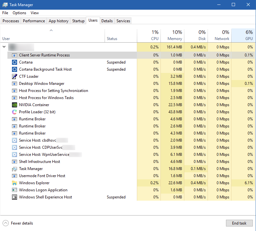This screenshot has width=256, height=231.
Task: Open the View menu
Action: click(x=35, y=13)
